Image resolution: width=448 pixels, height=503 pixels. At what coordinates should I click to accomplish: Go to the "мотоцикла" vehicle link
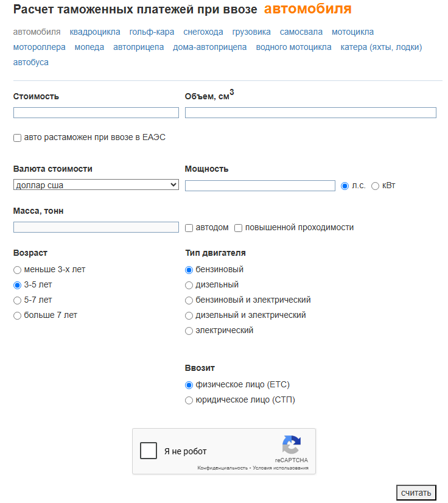click(352, 32)
